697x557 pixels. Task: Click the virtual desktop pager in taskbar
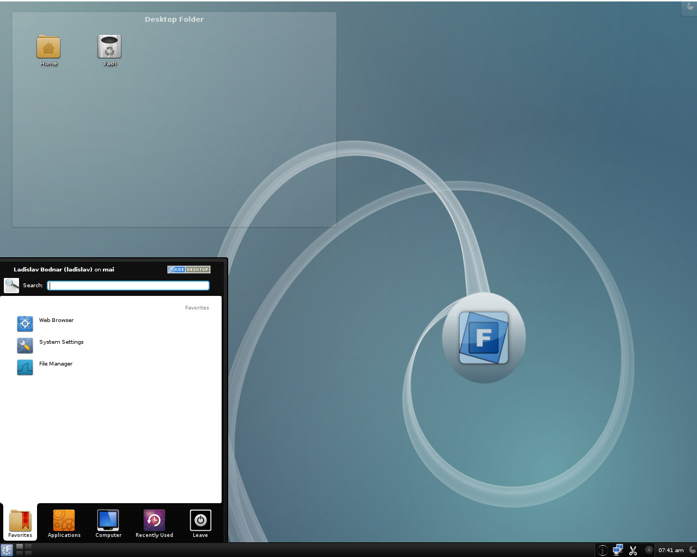pyautogui.click(x=24, y=550)
